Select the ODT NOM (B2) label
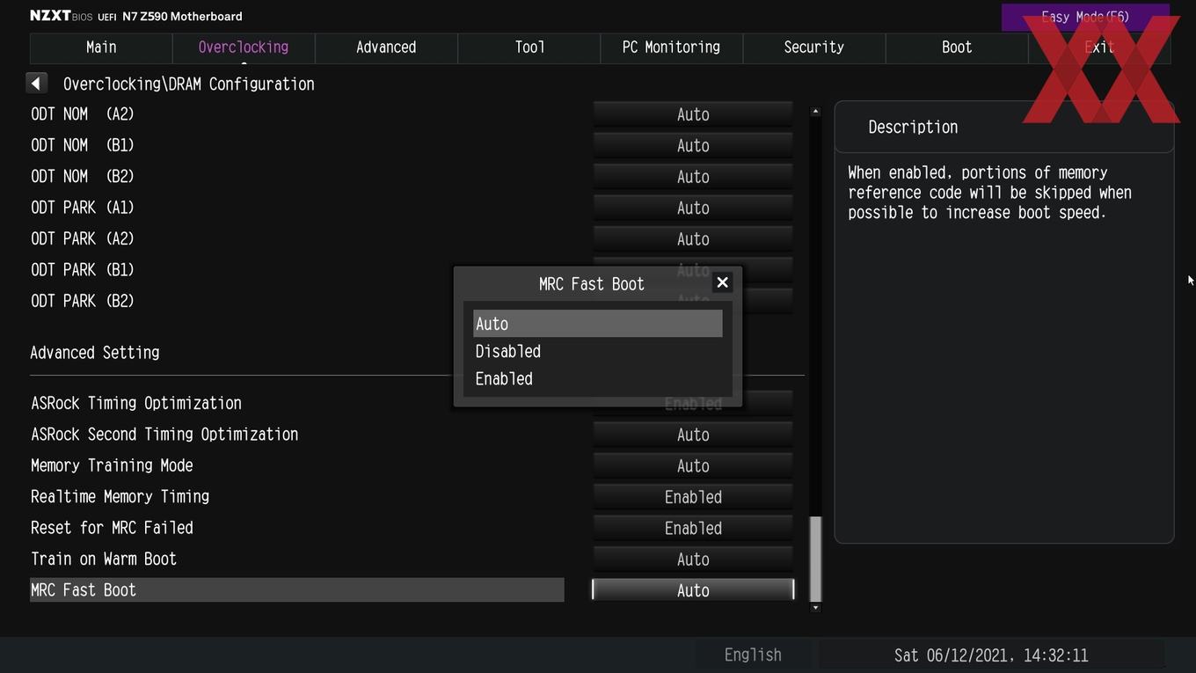The image size is (1196, 673). 83,176
